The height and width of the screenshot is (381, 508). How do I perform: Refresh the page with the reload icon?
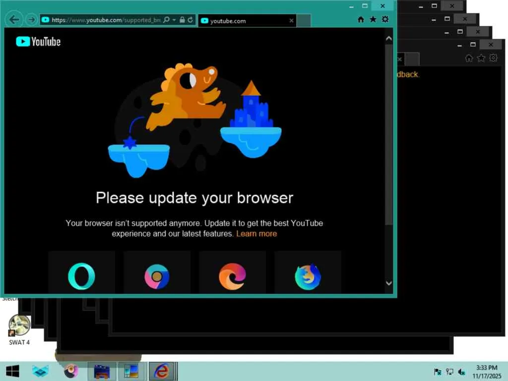click(x=190, y=20)
